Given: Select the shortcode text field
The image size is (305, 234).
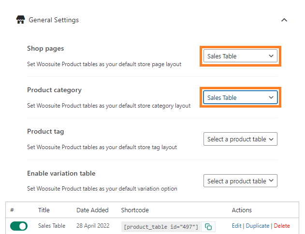Looking at the screenshot, I should 161,227.
